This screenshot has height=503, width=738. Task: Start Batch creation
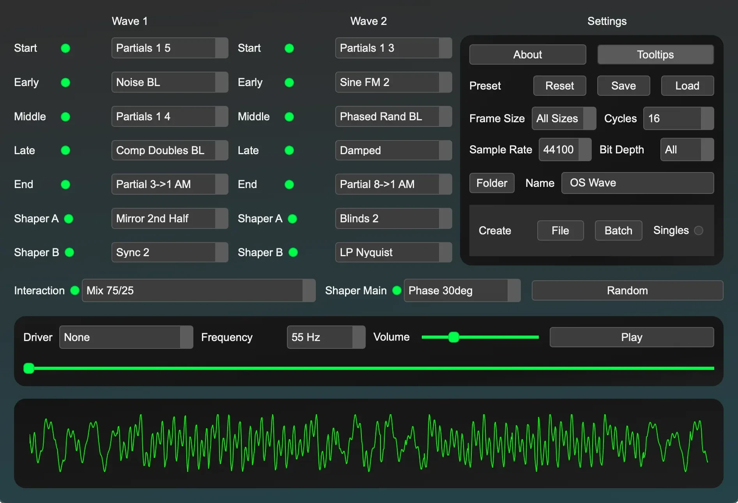point(618,230)
